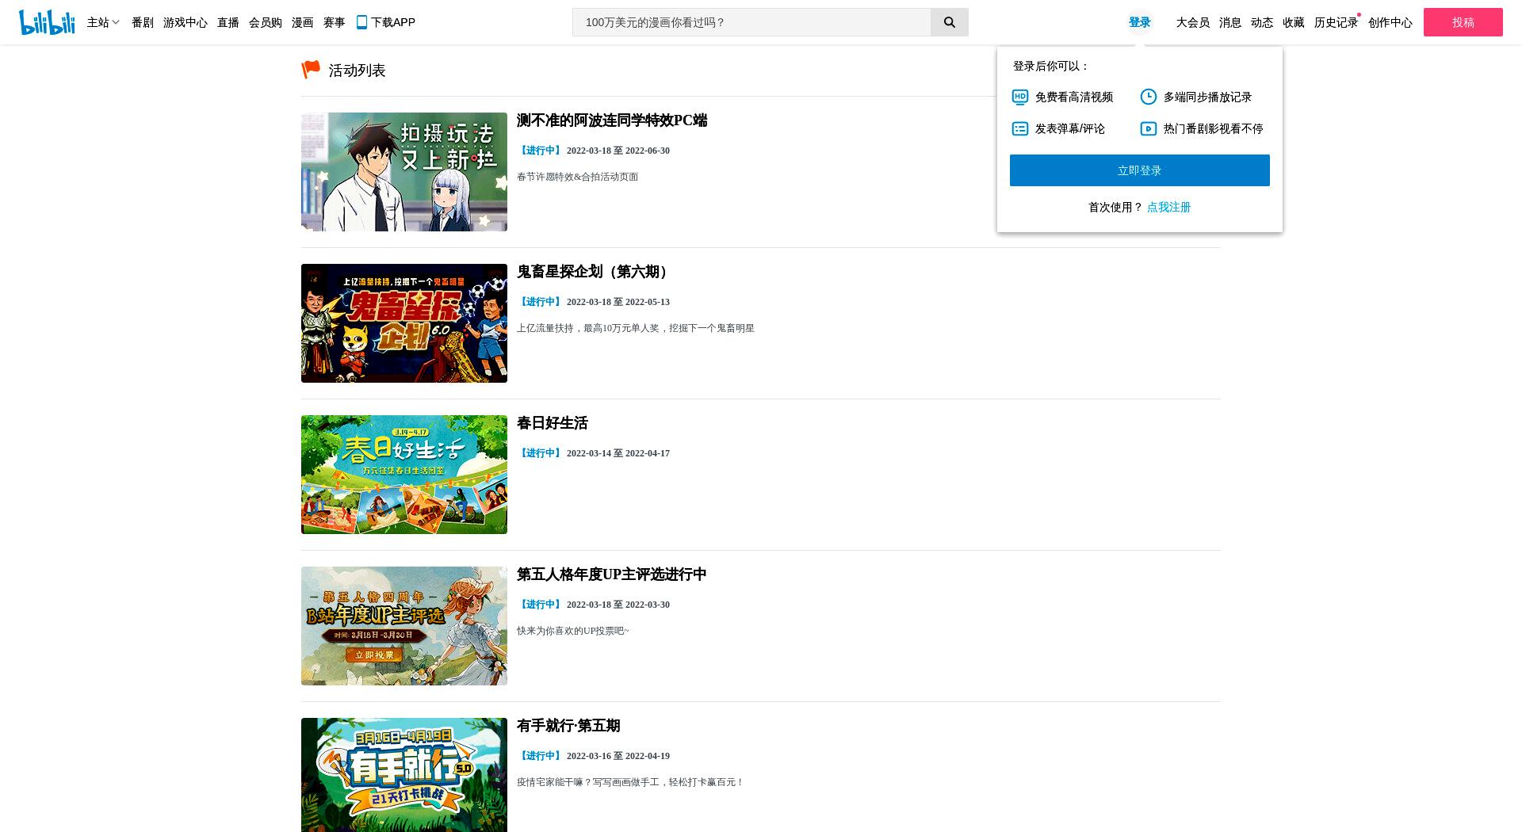
Task: Click the clock icon for 多端同步播放记录
Action: pyautogui.click(x=1149, y=97)
